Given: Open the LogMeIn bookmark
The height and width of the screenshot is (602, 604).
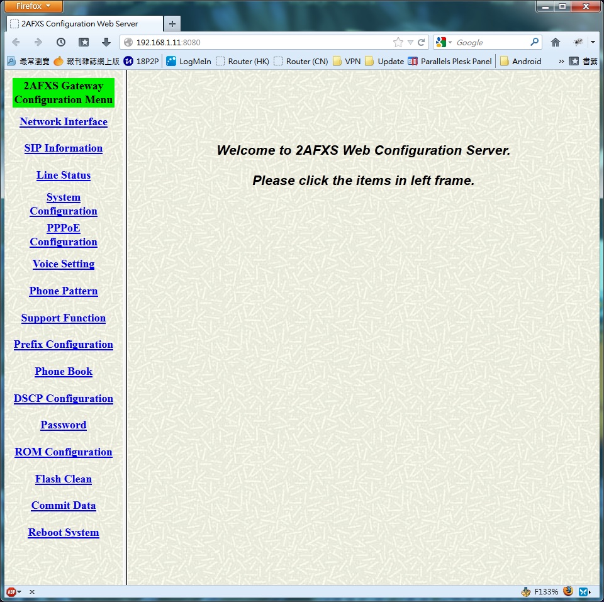Looking at the screenshot, I should tap(189, 61).
